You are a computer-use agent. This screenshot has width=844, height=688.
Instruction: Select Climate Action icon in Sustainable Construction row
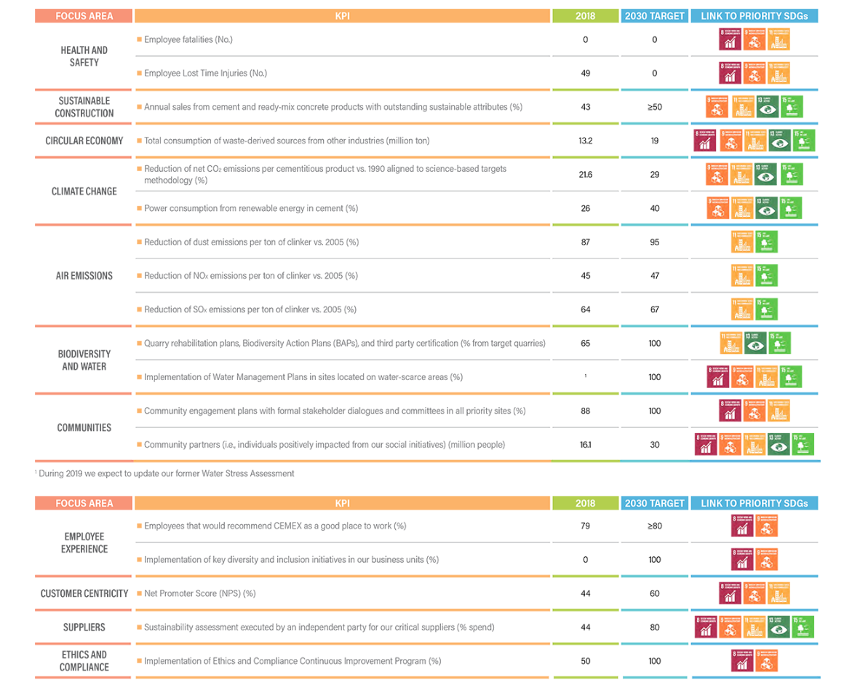click(765, 107)
